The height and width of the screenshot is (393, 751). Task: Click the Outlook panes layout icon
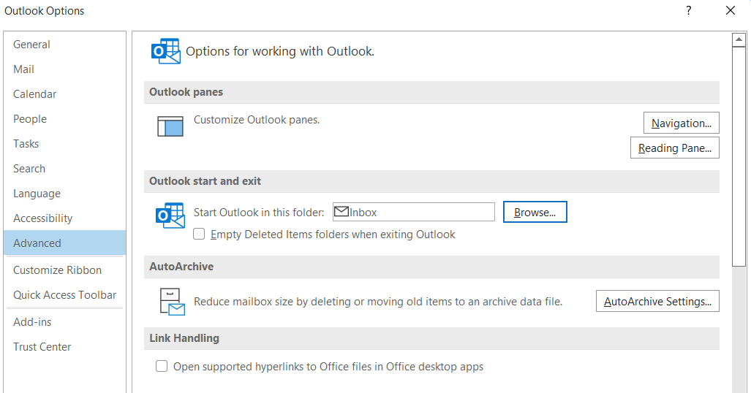pyautogui.click(x=170, y=126)
